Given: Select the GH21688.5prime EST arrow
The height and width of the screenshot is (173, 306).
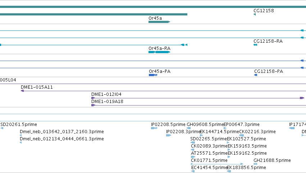Looking at the screenshot, I should click(x=255, y=164).
